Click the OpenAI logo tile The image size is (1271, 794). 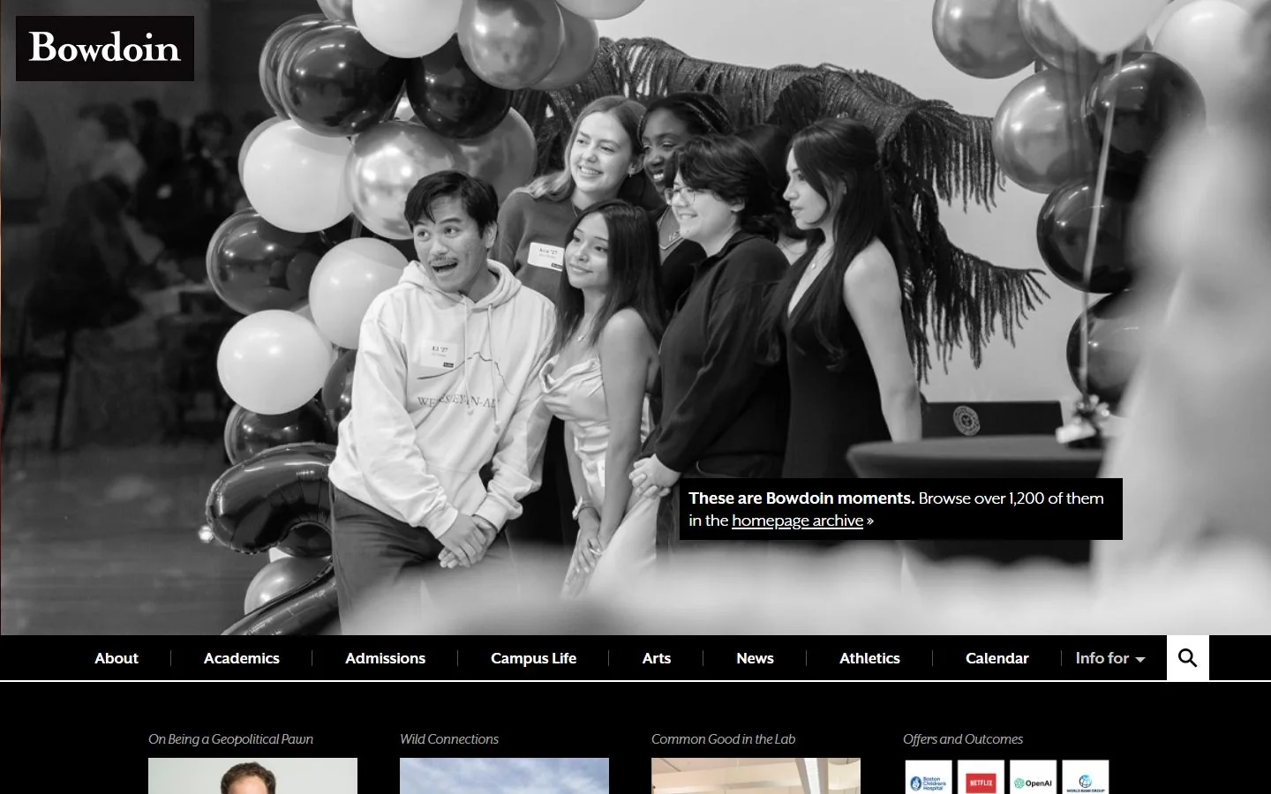pyautogui.click(x=1033, y=777)
